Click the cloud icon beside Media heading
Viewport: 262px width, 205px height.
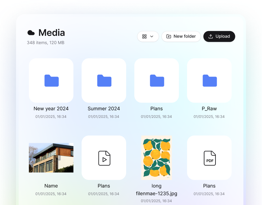pos(31,32)
